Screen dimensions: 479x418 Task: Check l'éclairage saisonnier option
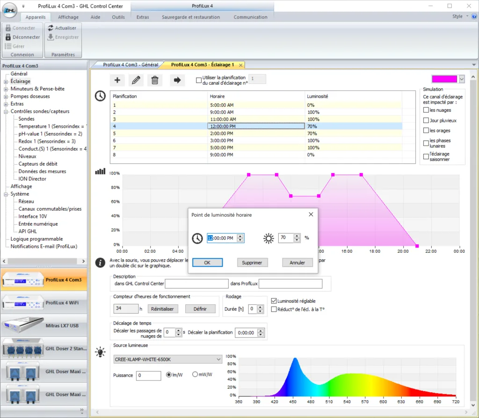(x=426, y=156)
